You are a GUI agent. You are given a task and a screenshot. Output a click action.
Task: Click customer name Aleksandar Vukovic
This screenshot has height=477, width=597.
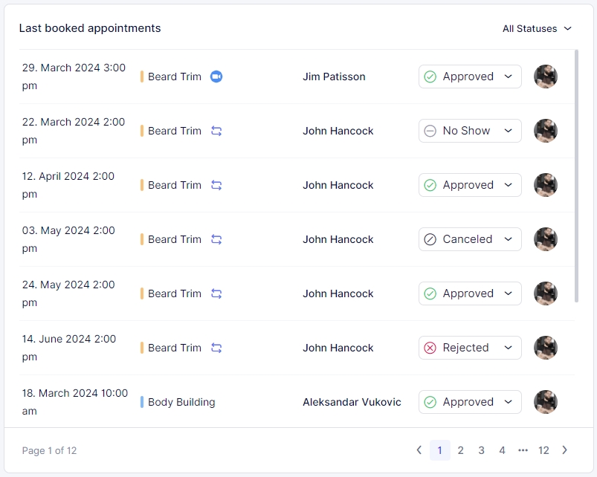352,402
